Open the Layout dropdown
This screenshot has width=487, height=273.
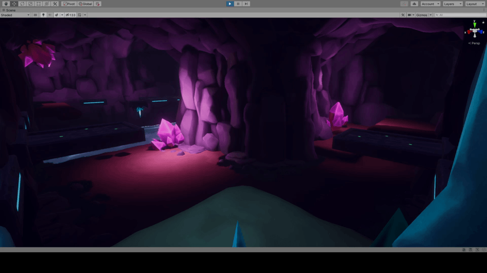pyautogui.click(x=474, y=4)
